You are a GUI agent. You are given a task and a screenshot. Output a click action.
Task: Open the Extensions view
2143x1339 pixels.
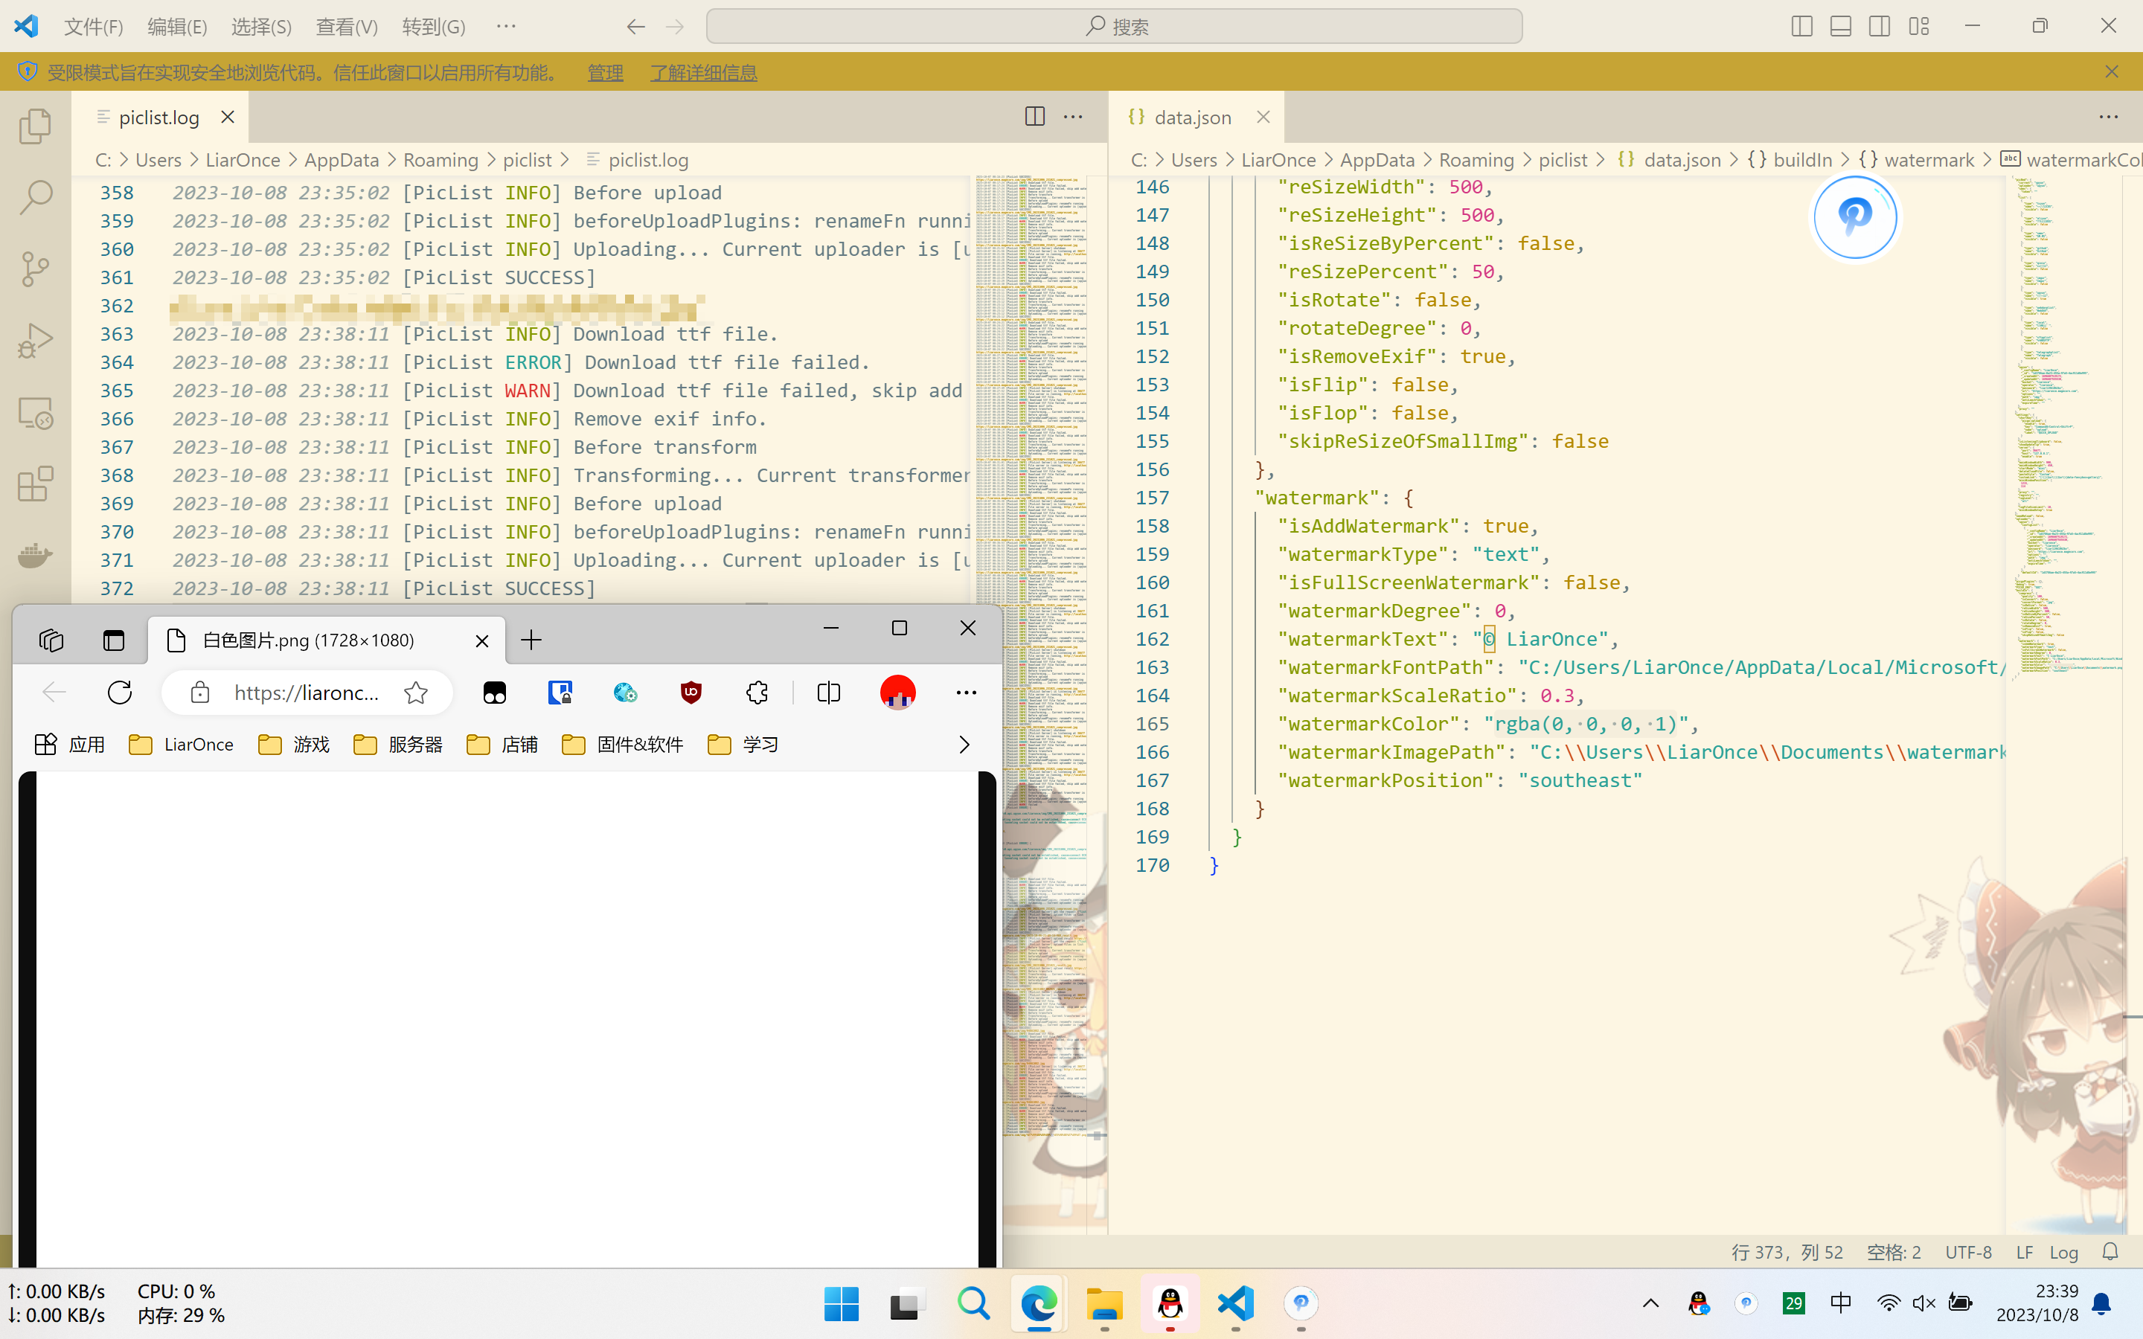(x=36, y=484)
